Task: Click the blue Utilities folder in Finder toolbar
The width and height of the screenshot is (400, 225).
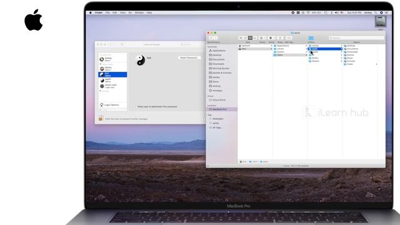Action: tap(311, 38)
